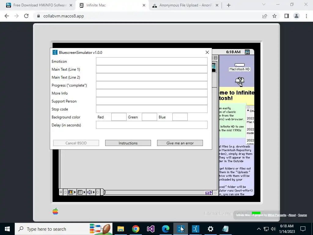Open Settings gear from the taskbar
The width and height of the screenshot is (313, 235).
[x=210, y=229]
